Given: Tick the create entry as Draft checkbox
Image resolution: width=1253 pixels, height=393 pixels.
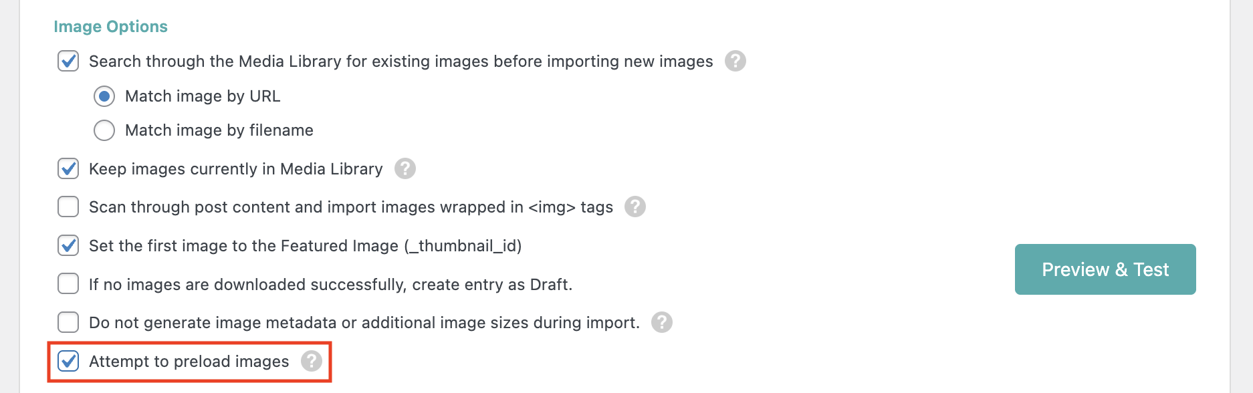Looking at the screenshot, I should click(x=68, y=284).
